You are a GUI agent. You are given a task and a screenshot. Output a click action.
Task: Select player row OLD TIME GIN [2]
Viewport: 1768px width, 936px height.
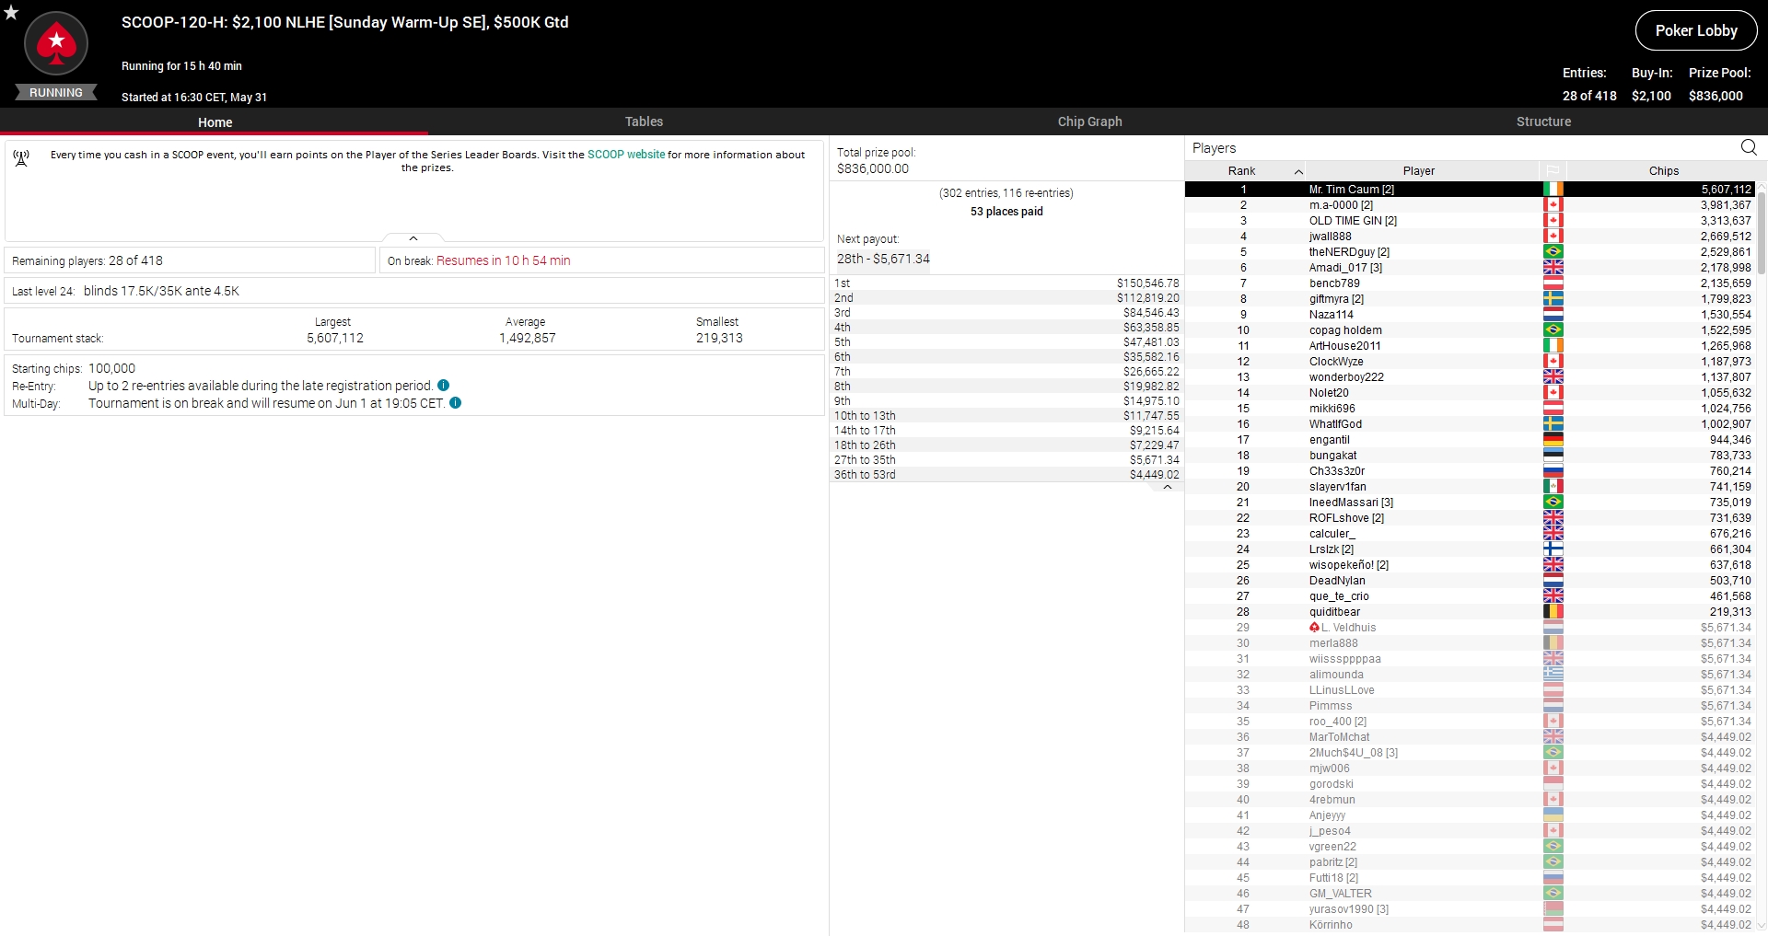(x=1470, y=221)
